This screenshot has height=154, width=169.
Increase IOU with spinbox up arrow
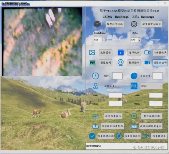click(x=140, y=39)
